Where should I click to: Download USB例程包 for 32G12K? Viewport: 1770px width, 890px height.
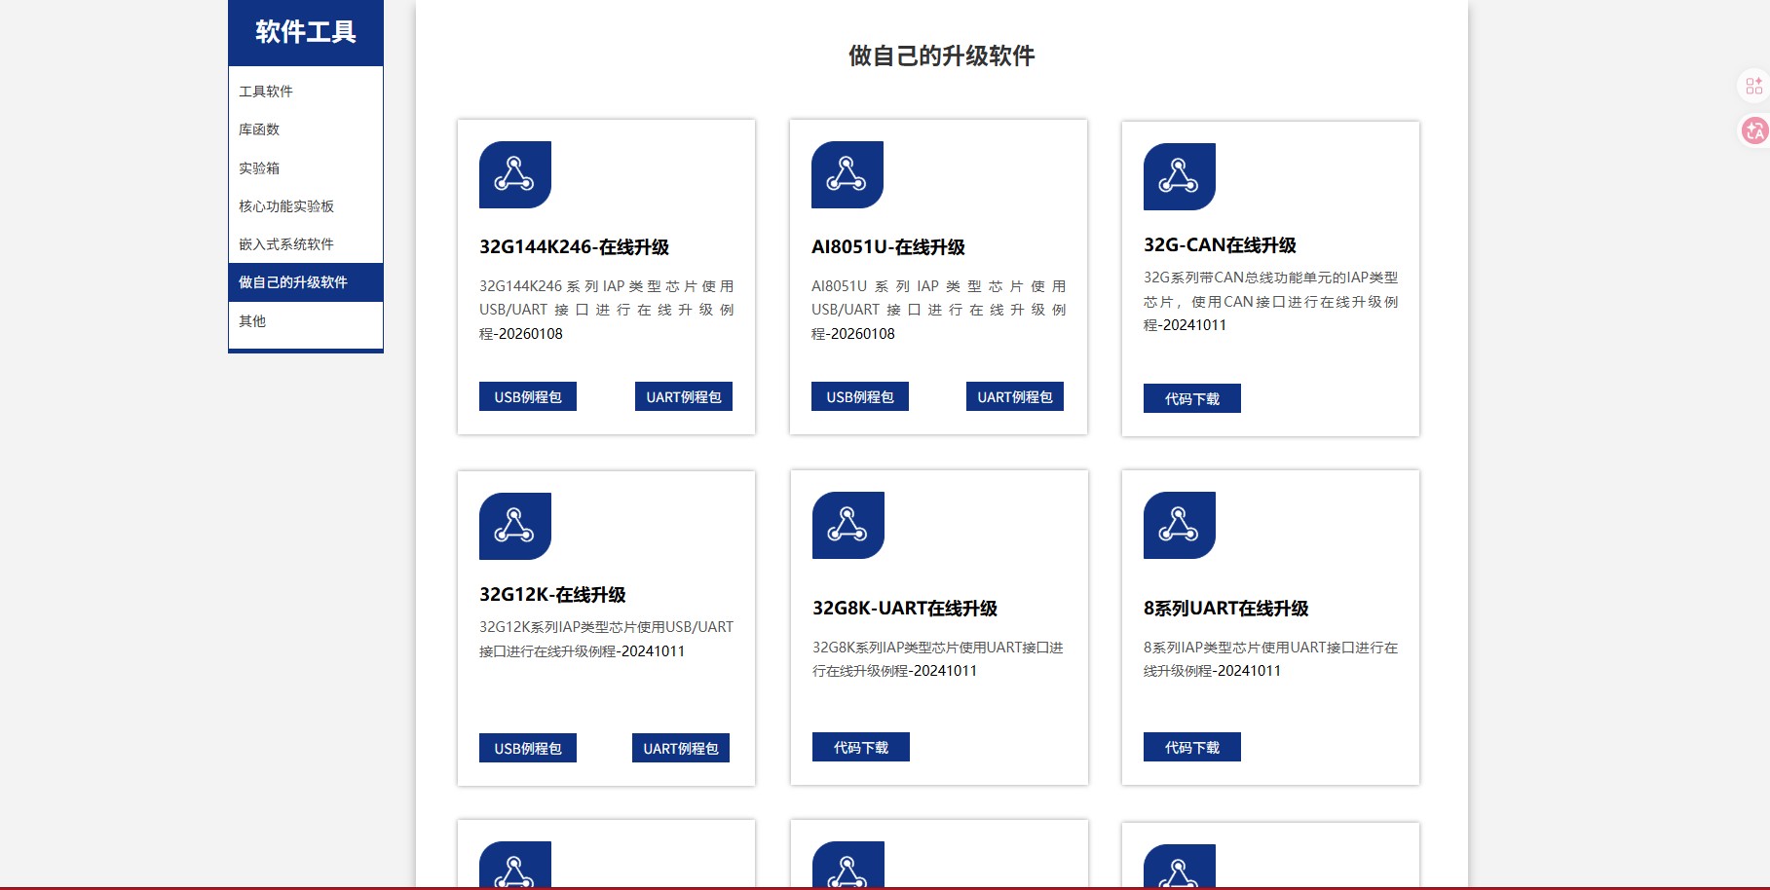click(528, 748)
